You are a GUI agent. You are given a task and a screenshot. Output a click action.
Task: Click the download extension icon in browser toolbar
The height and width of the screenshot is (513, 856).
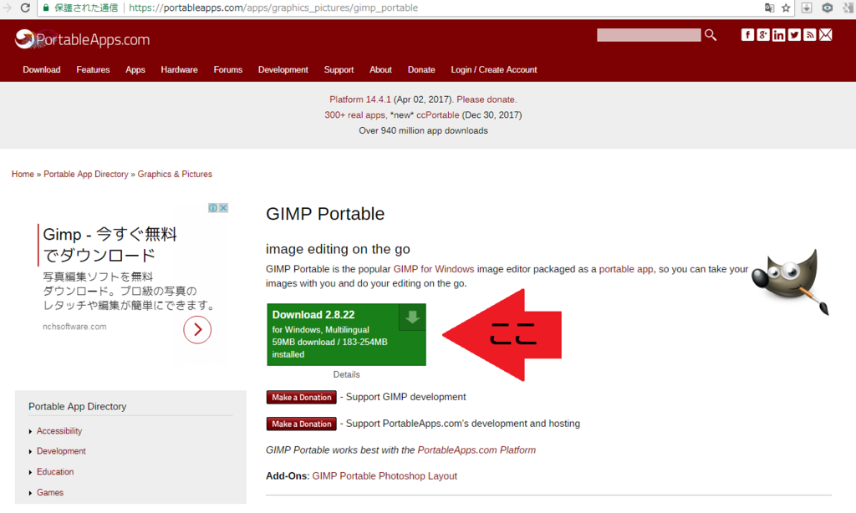coord(807,8)
